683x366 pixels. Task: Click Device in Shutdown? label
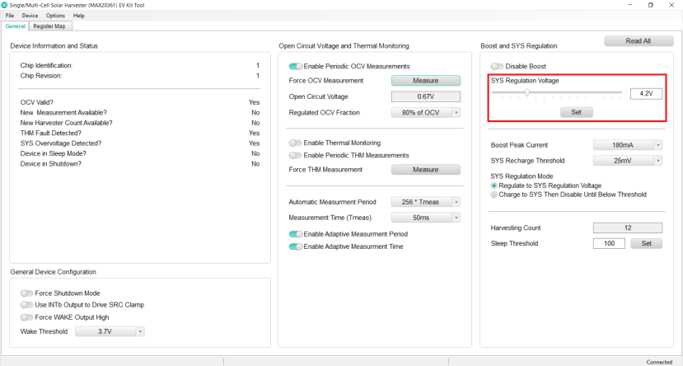50,164
